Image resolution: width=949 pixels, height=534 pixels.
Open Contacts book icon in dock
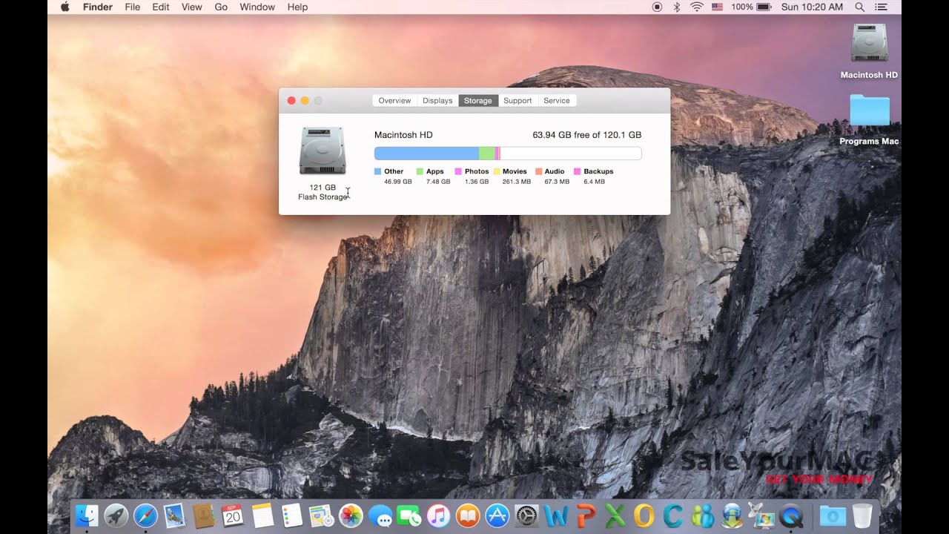click(x=204, y=515)
